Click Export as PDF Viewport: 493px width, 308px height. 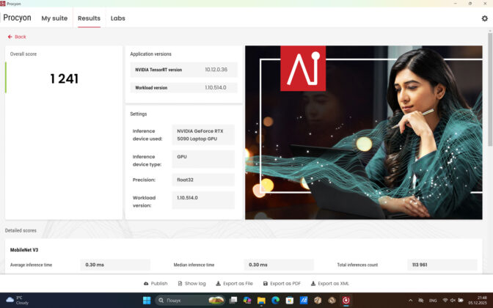[x=282, y=284]
